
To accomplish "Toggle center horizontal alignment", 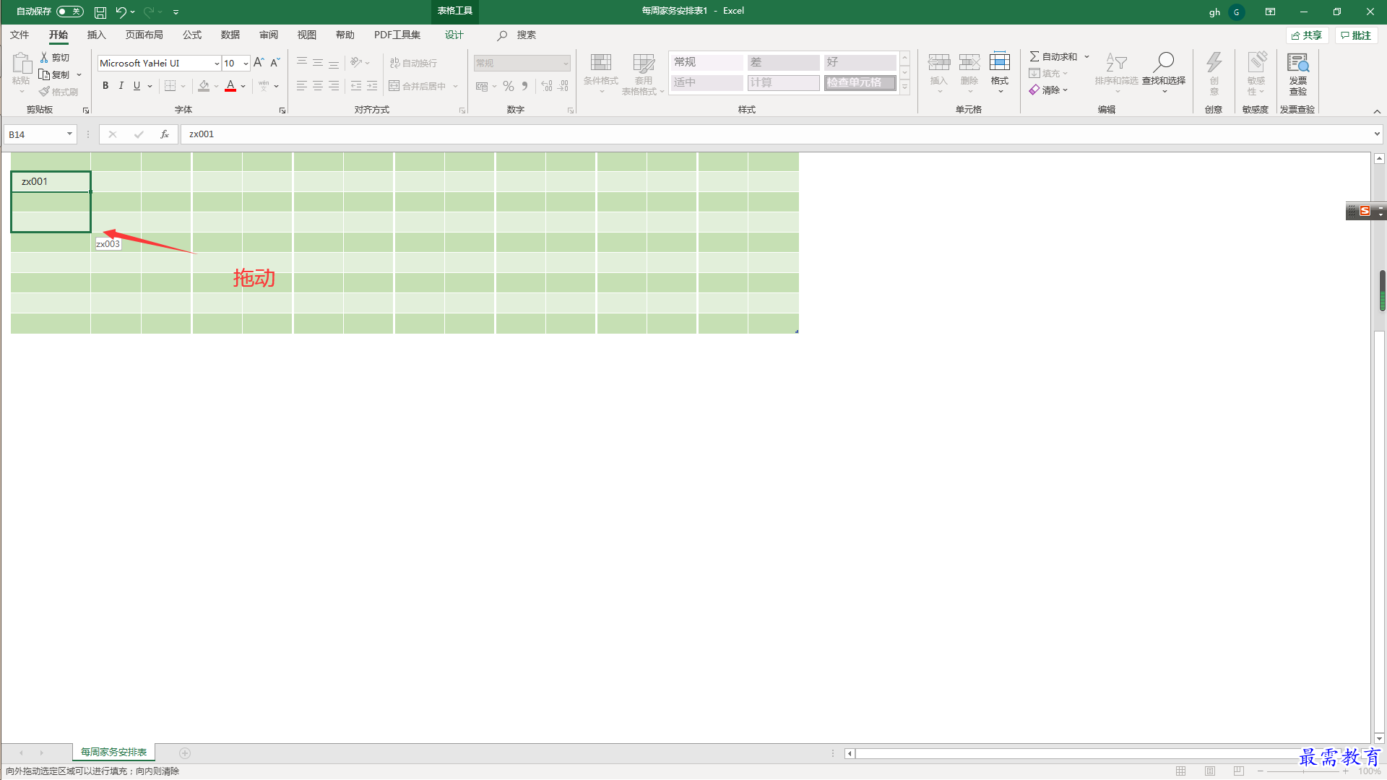I will tap(318, 86).
